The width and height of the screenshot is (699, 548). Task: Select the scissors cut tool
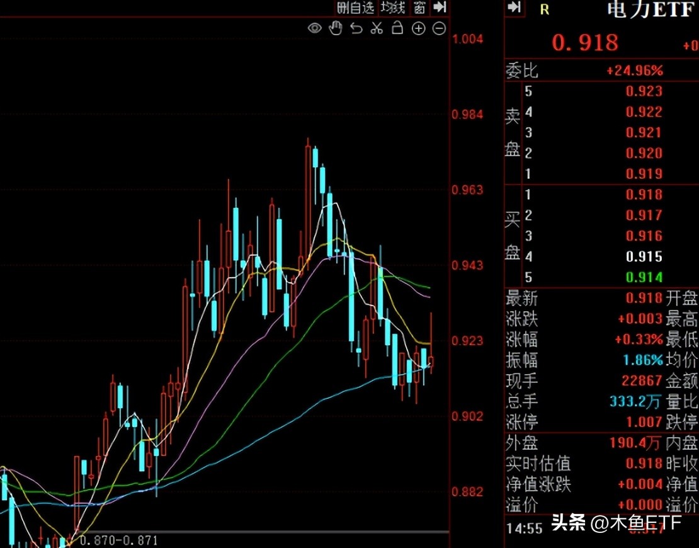[x=377, y=28]
